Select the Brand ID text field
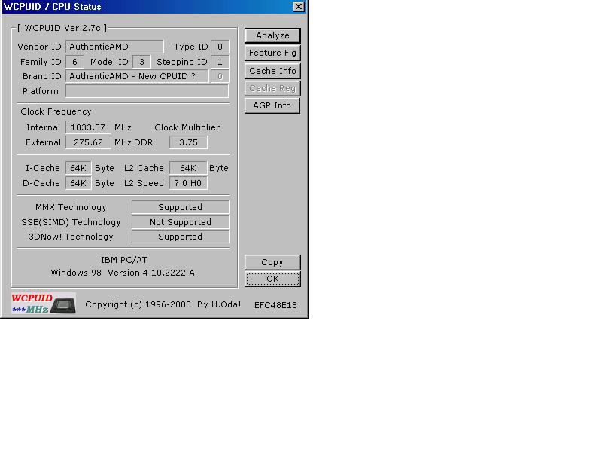Image resolution: width=602 pixels, height=452 pixels. 137,76
